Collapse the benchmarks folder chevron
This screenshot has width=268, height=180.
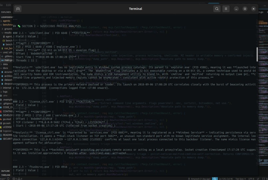point(1,25)
